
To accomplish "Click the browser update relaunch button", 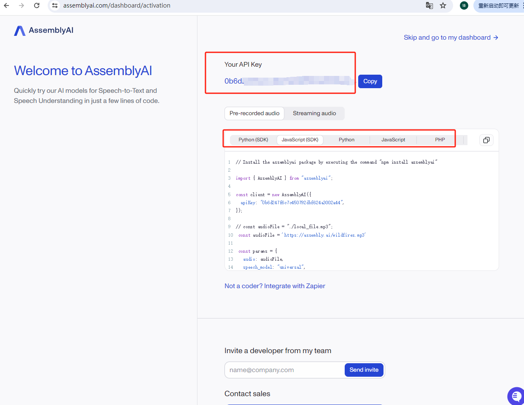I will (499, 5).
